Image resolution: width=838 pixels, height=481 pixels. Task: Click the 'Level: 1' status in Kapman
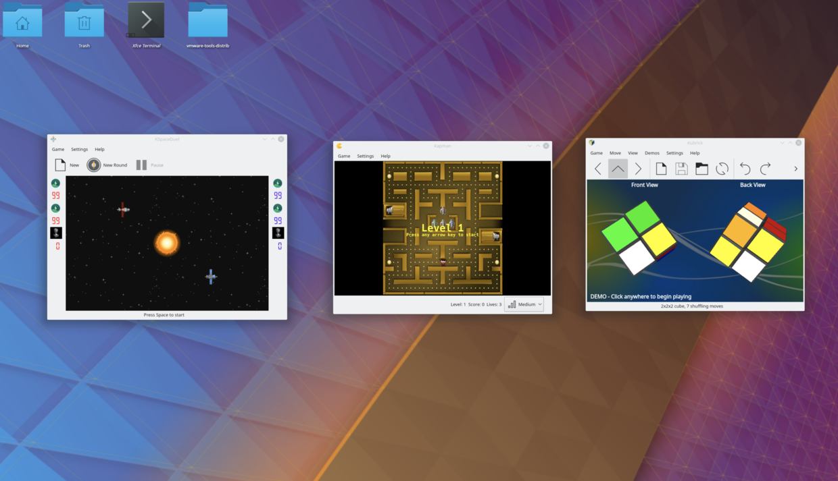[458, 304]
